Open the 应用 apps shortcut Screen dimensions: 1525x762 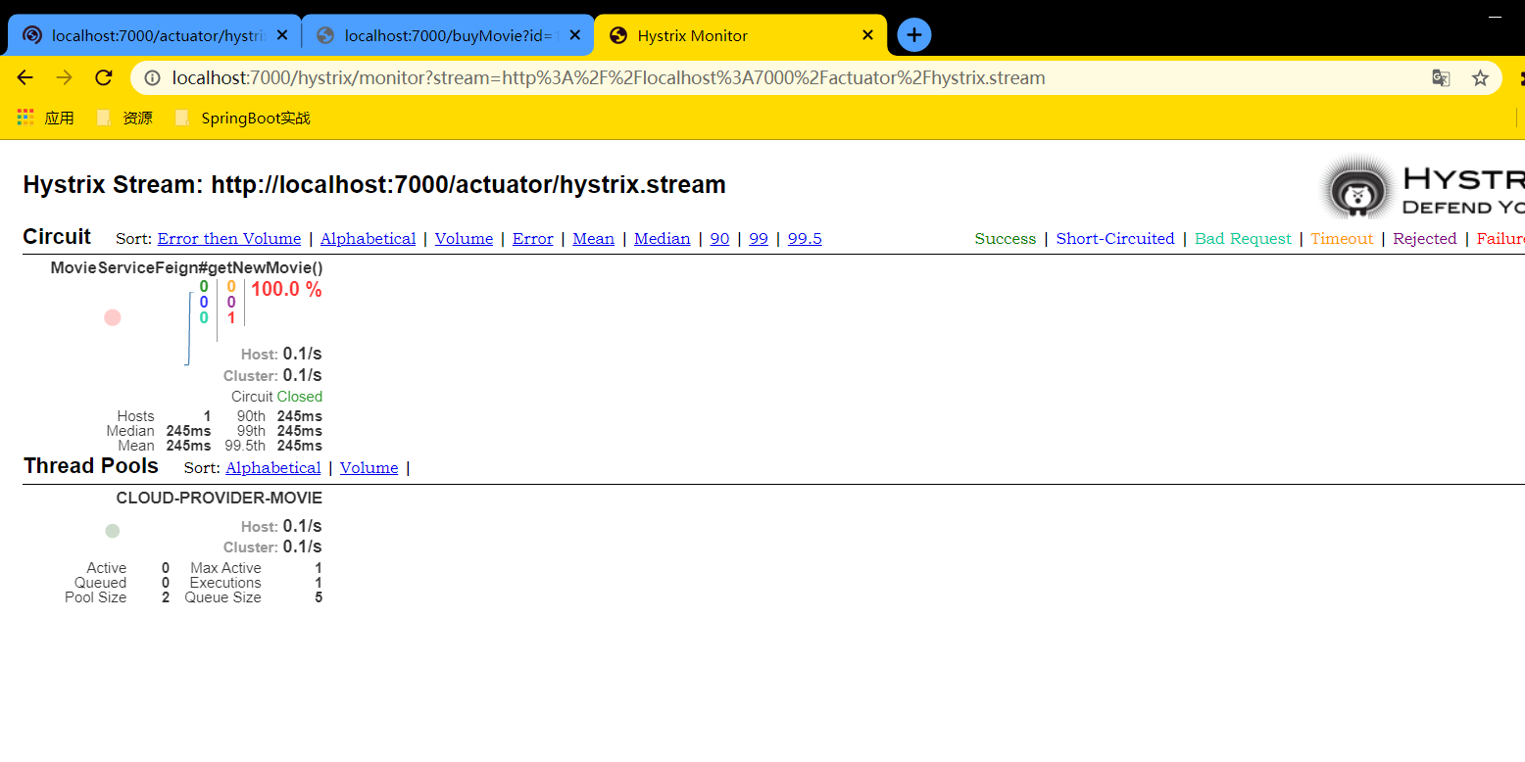[x=46, y=118]
